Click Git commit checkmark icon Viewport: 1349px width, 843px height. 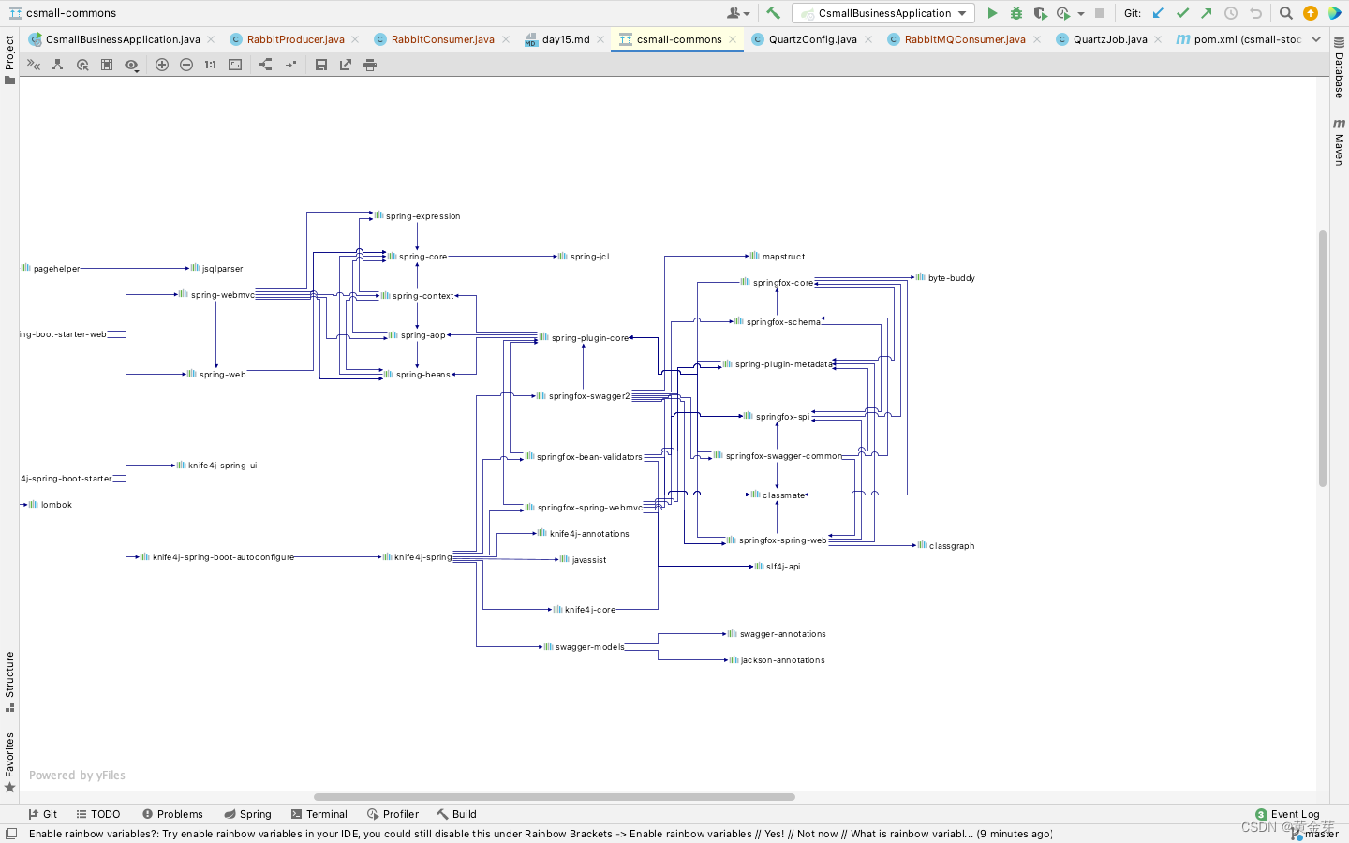tap(1182, 13)
